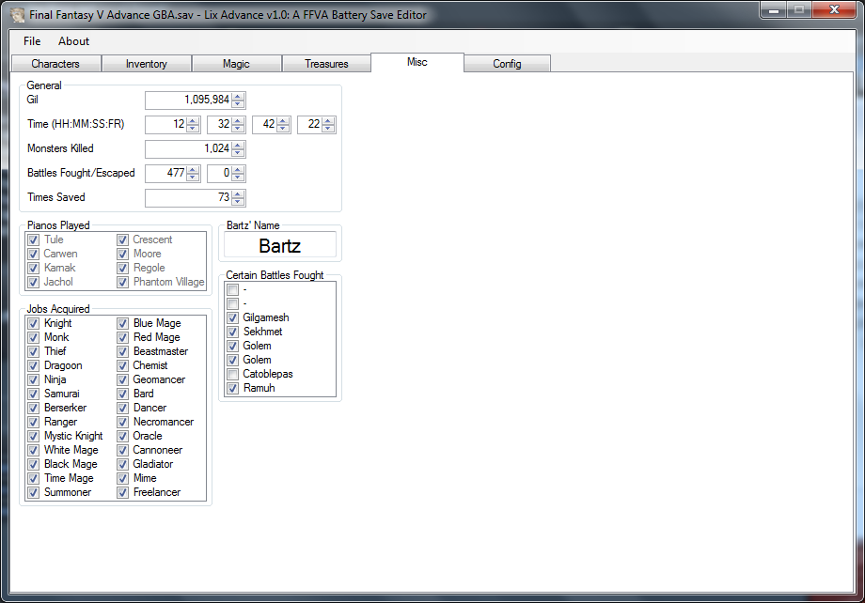Uncheck the Black Mage job
The image size is (865, 603).
tap(34, 465)
